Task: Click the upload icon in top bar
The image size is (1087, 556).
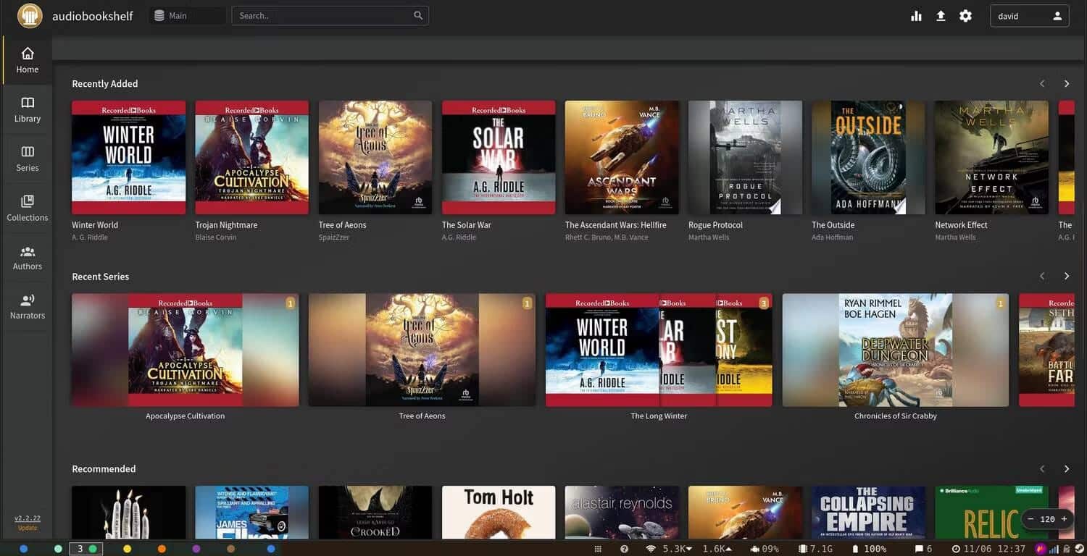Action: coord(941,16)
